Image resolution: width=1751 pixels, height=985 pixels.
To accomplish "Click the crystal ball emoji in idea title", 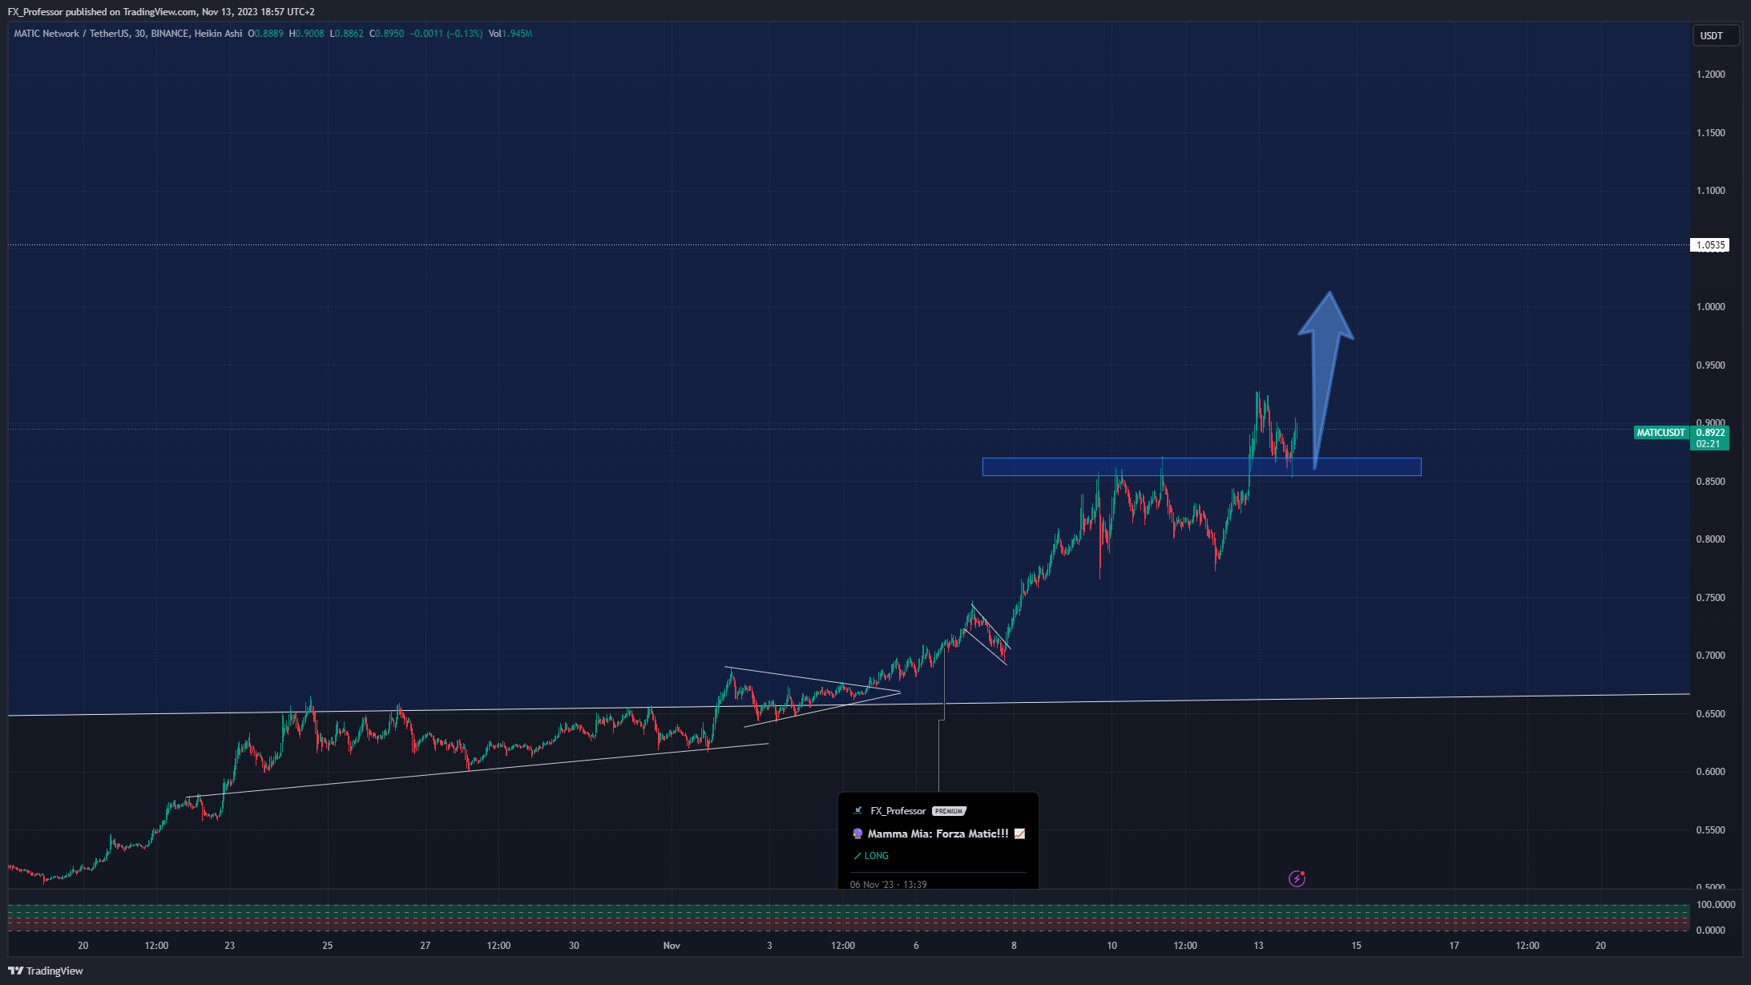I will tap(857, 834).
